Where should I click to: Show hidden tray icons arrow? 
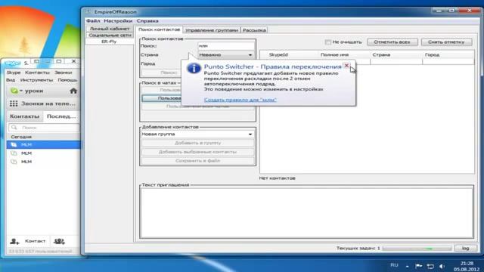(408, 266)
